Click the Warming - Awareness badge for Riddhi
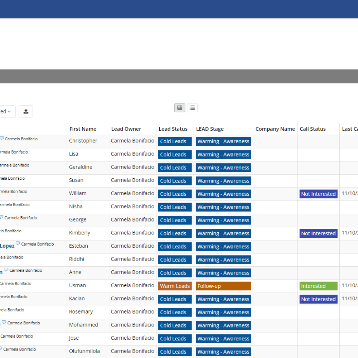358x358 pixels. coord(223,260)
